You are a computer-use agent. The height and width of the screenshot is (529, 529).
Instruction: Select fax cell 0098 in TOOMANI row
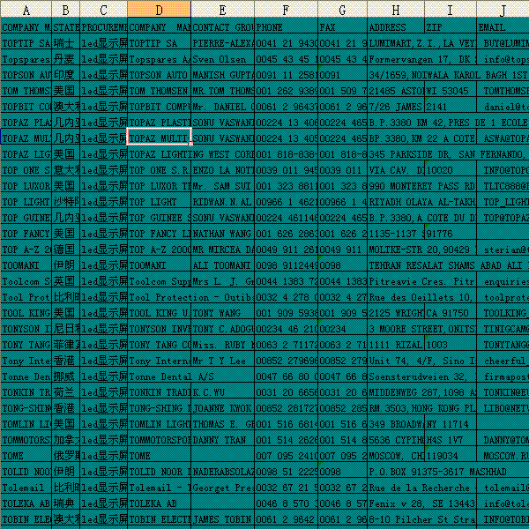tap(342, 265)
